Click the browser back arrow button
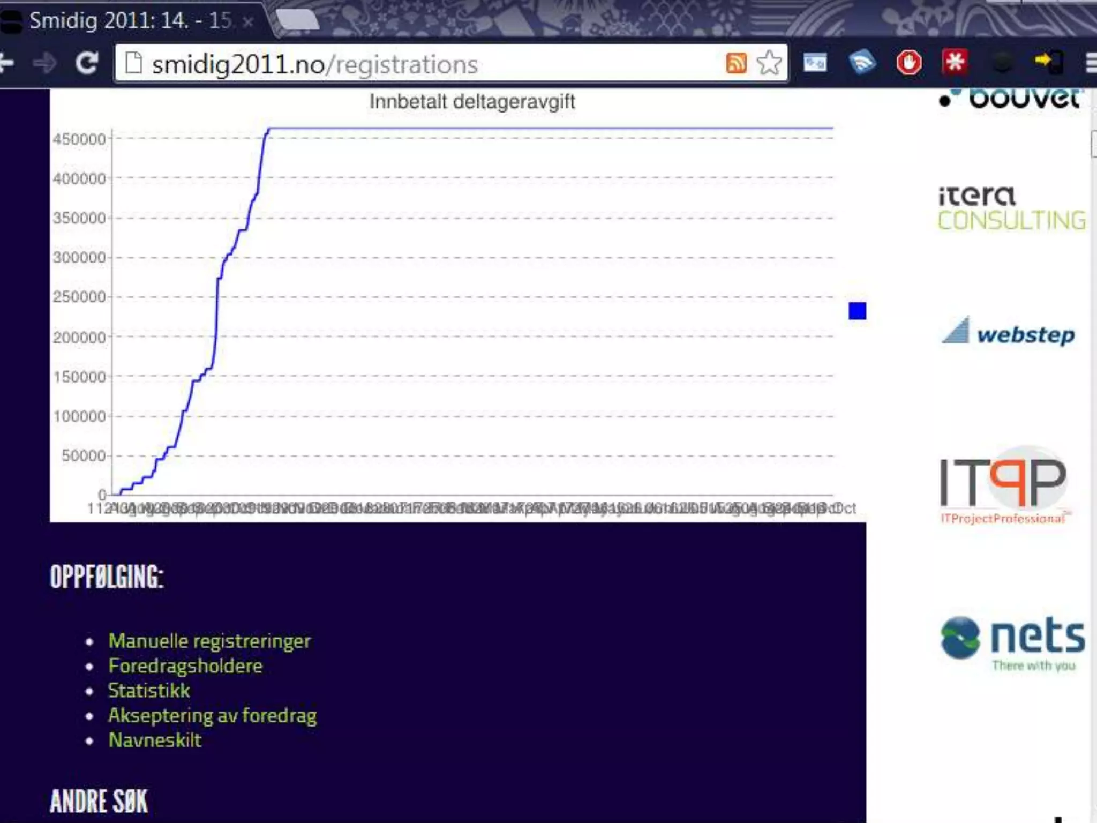 [x=6, y=63]
